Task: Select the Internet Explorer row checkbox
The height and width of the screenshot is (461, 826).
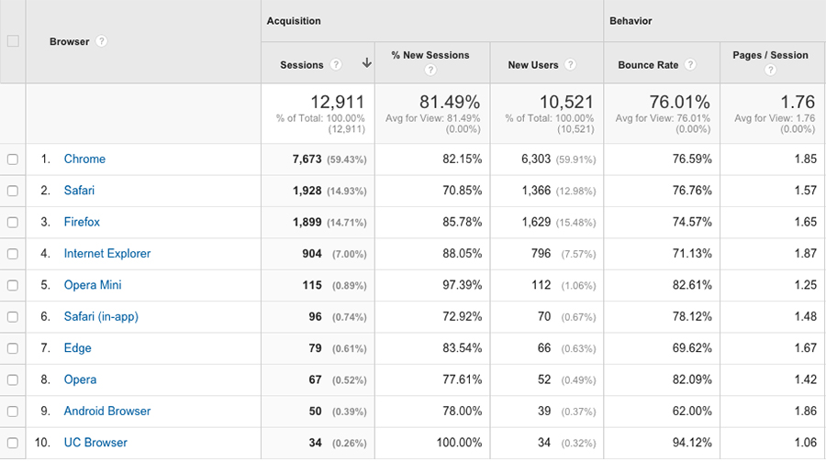Action: [x=12, y=254]
